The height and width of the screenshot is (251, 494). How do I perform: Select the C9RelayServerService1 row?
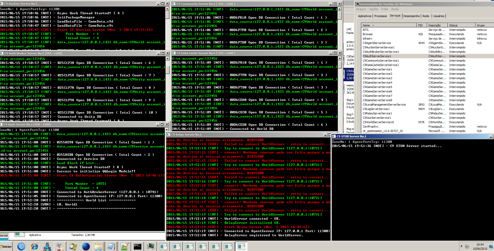428,113
